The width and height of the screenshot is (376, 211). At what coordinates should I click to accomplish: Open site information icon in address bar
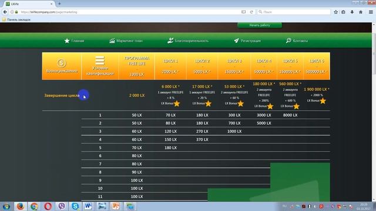pyautogui.click(x=12, y=12)
